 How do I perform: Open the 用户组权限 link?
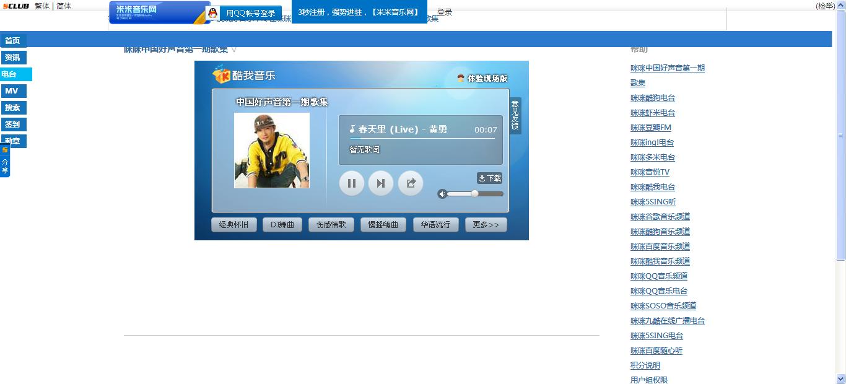[x=649, y=380]
